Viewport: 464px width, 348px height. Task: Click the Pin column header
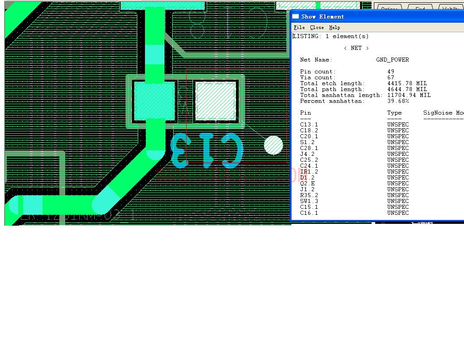pyautogui.click(x=305, y=113)
